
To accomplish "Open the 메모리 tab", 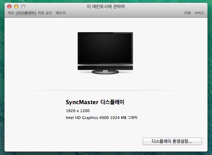I will [61, 13].
